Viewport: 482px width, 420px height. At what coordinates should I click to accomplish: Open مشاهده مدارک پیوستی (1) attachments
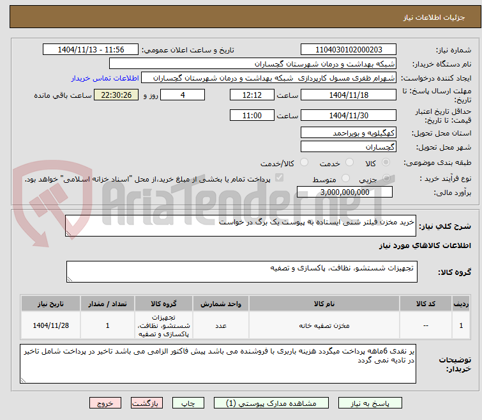[271, 403]
